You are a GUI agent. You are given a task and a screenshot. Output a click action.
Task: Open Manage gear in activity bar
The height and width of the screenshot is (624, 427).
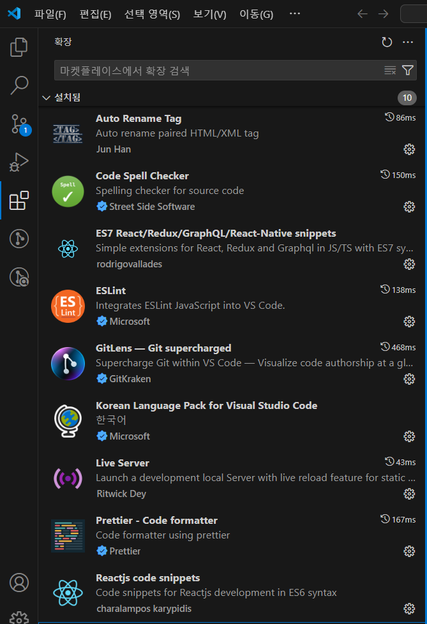tap(19, 617)
